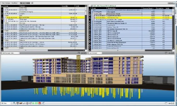
Task: Collapse the highlighted Precast RC Pile task row
Action: pos(6,17)
